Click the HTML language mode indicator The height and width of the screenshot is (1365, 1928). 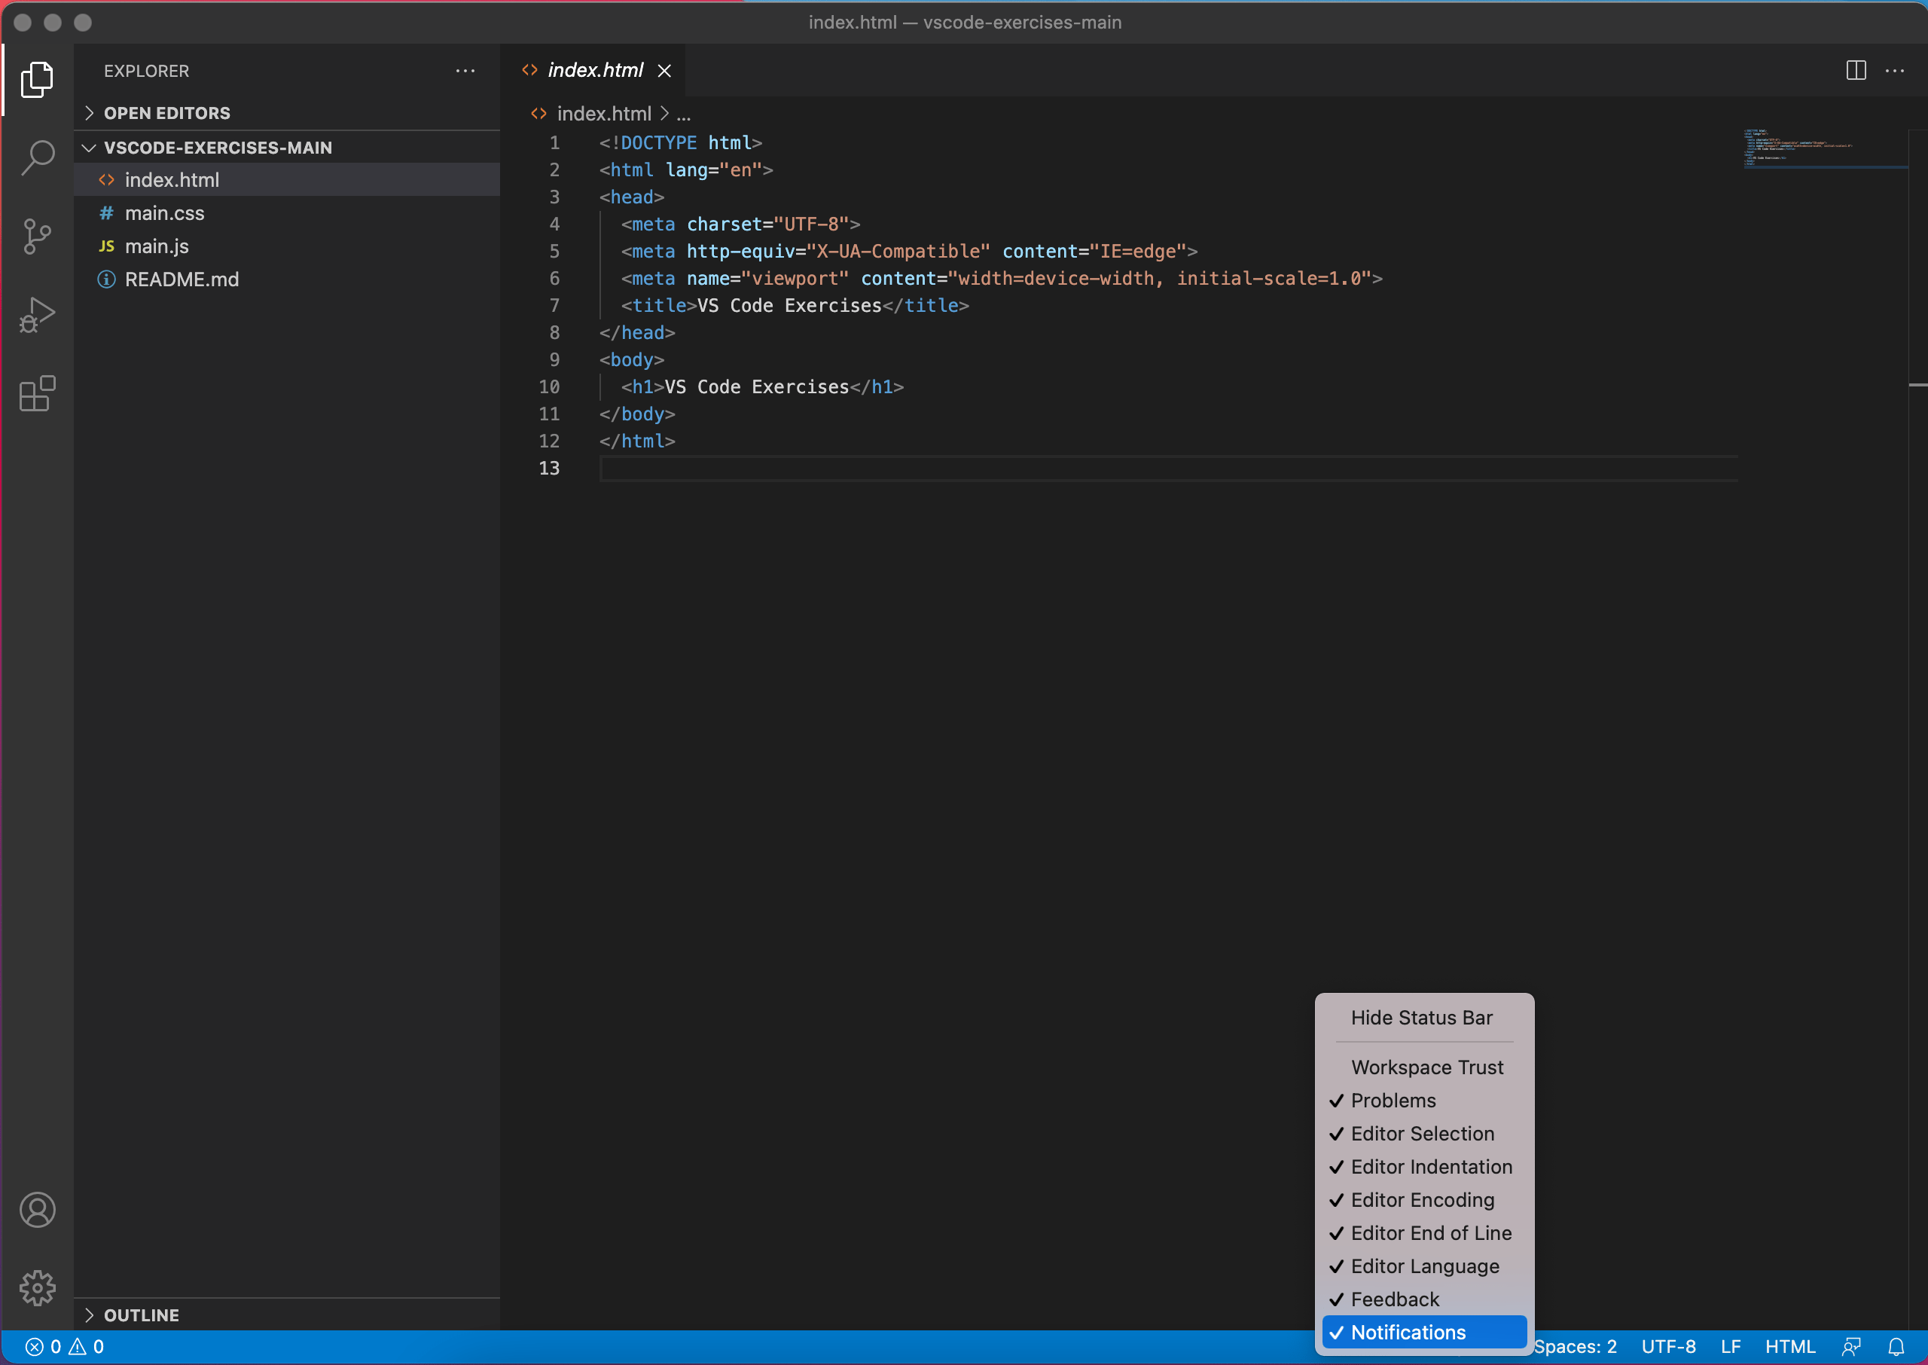click(1789, 1346)
